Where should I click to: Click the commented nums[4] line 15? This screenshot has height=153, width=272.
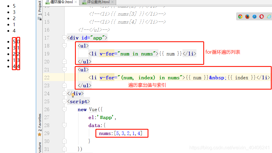click(x=127, y=22)
